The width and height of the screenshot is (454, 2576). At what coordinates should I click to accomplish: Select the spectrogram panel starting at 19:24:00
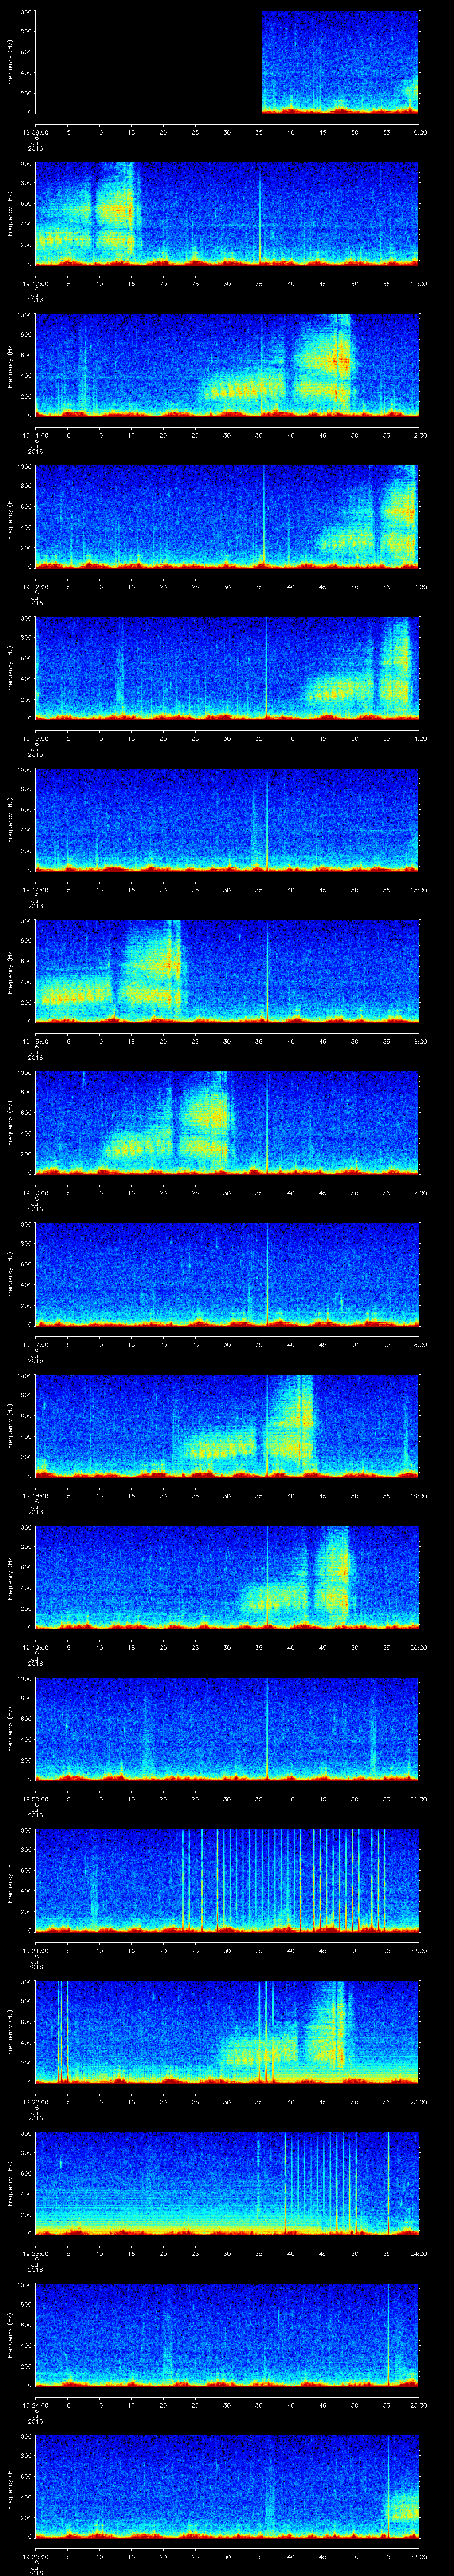[x=227, y=2335]
